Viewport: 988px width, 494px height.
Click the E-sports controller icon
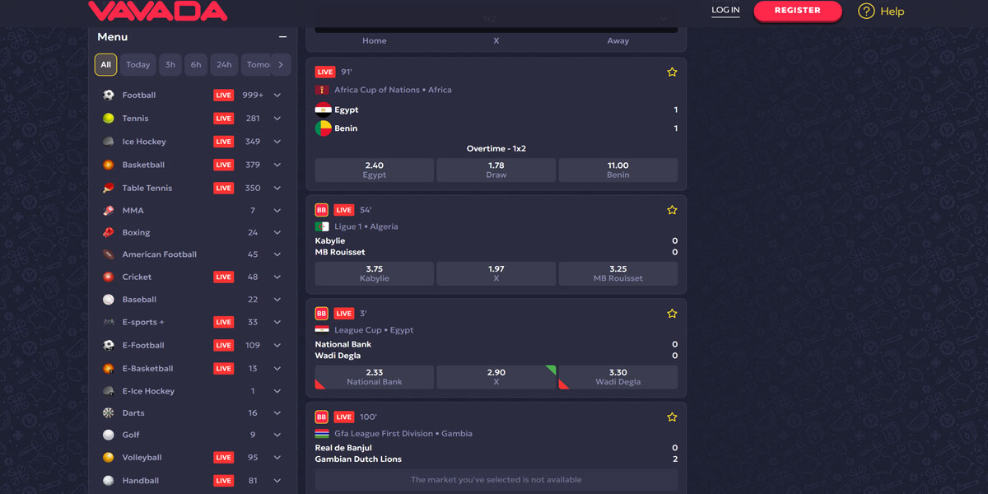pyautogui.click(x=109, y=322)
